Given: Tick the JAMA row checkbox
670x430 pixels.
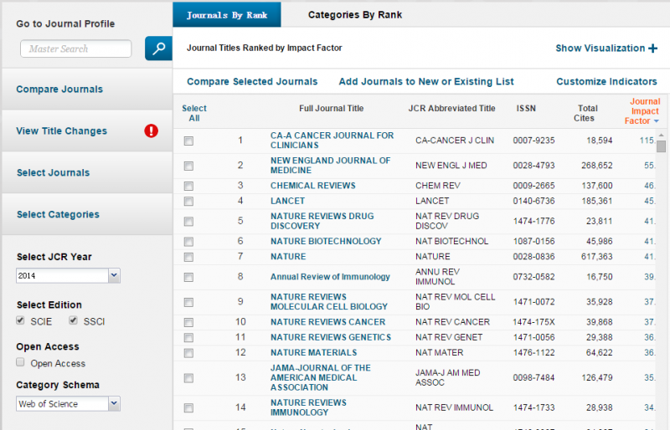Looking at the screenshot, I should point(188,378).
